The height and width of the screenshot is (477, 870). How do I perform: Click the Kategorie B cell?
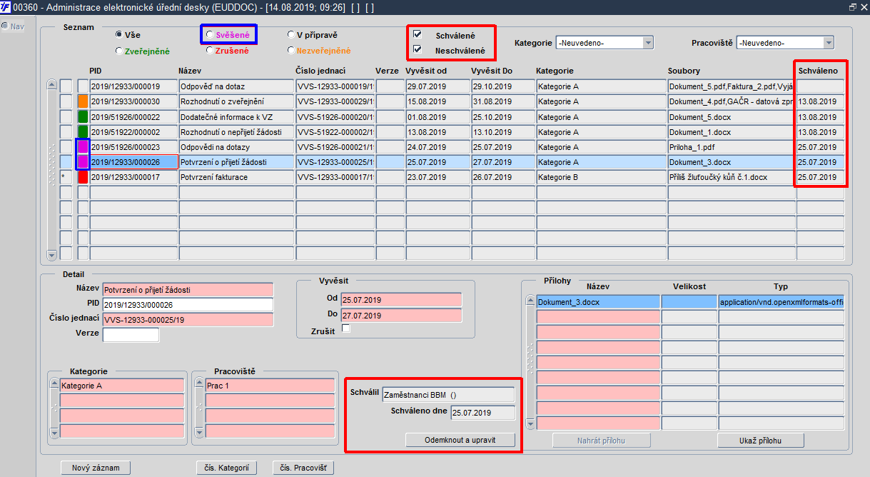click(601, 176)
